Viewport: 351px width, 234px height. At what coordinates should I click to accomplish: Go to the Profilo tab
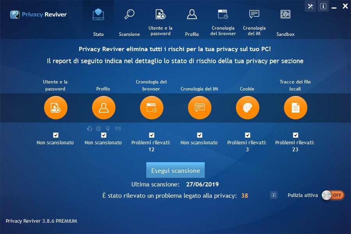click(x=192, y=22)
